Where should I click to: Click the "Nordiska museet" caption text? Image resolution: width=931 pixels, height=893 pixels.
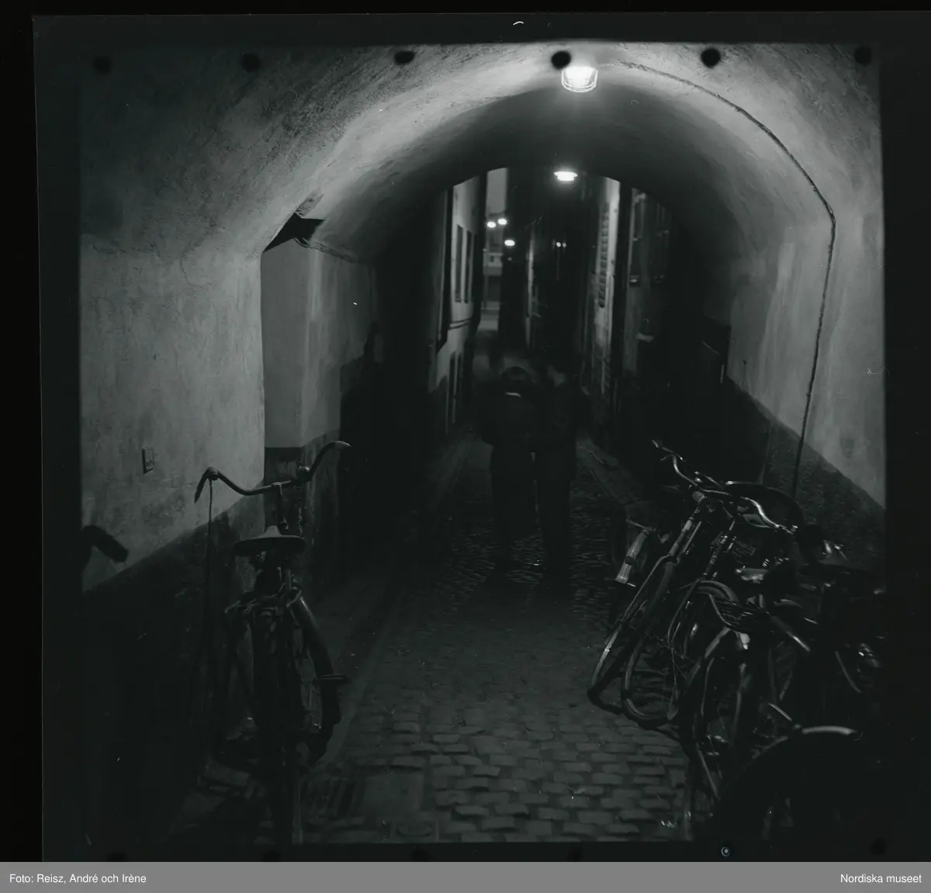(x=875, y=877)
